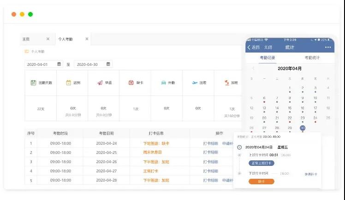The height and width of the screenshot is (200, 345).
Task: Click the 迟到 late icon
Action: (x=68, y=82)
